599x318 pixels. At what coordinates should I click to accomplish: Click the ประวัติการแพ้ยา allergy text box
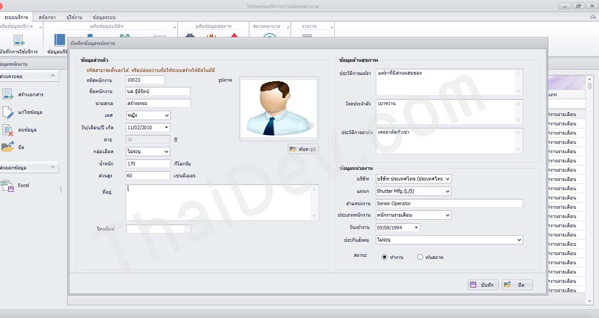coord(449,82)
